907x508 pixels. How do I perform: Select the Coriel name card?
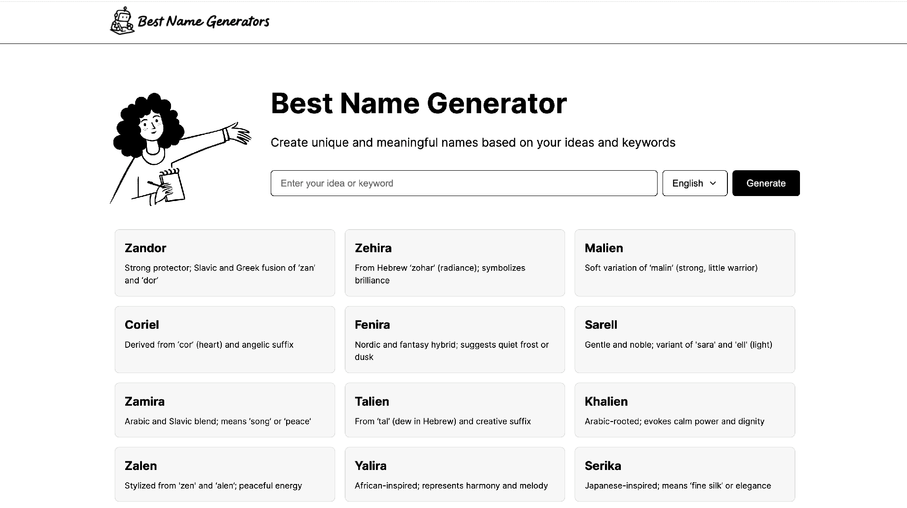click(225, 340)
